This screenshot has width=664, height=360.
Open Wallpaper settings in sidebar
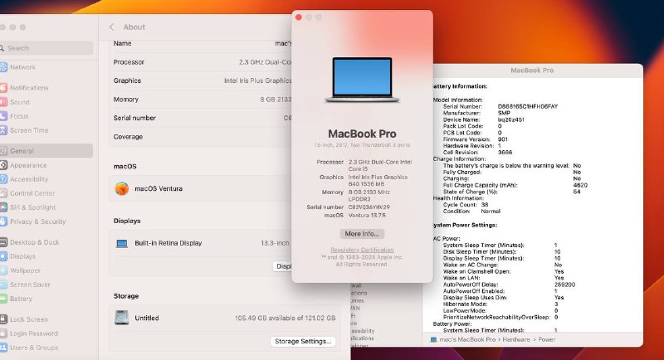coord(25,270)
